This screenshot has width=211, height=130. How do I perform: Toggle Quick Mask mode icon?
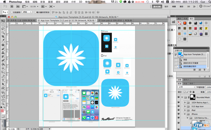3,116
